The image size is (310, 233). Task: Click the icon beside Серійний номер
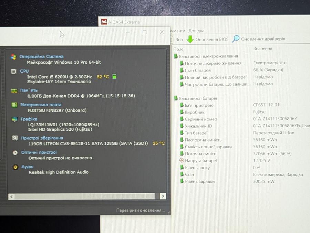182,119
